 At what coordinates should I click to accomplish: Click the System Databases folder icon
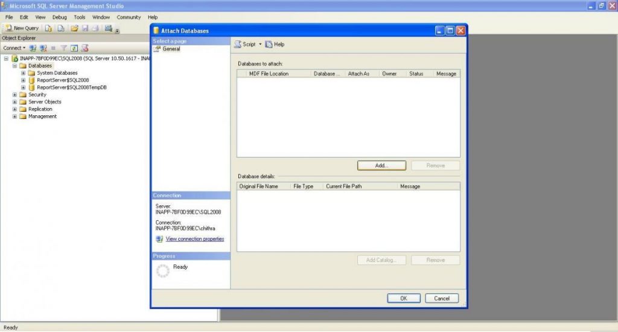(x=31, y=73)
